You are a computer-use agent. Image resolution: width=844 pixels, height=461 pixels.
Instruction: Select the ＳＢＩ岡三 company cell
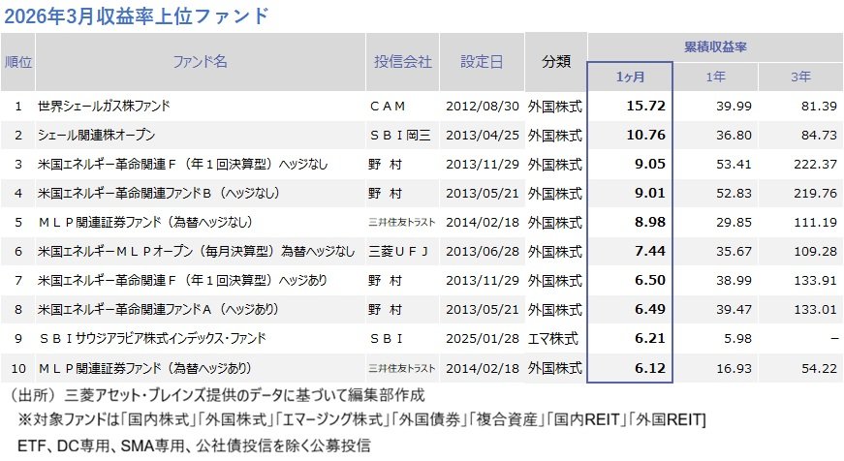pyautogui.click(x=399, y=136)
